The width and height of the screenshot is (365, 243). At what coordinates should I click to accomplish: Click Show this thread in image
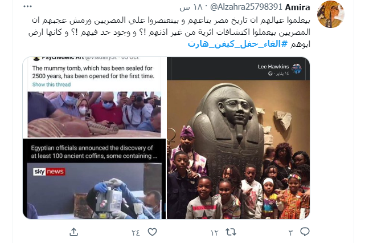point(51,84)
